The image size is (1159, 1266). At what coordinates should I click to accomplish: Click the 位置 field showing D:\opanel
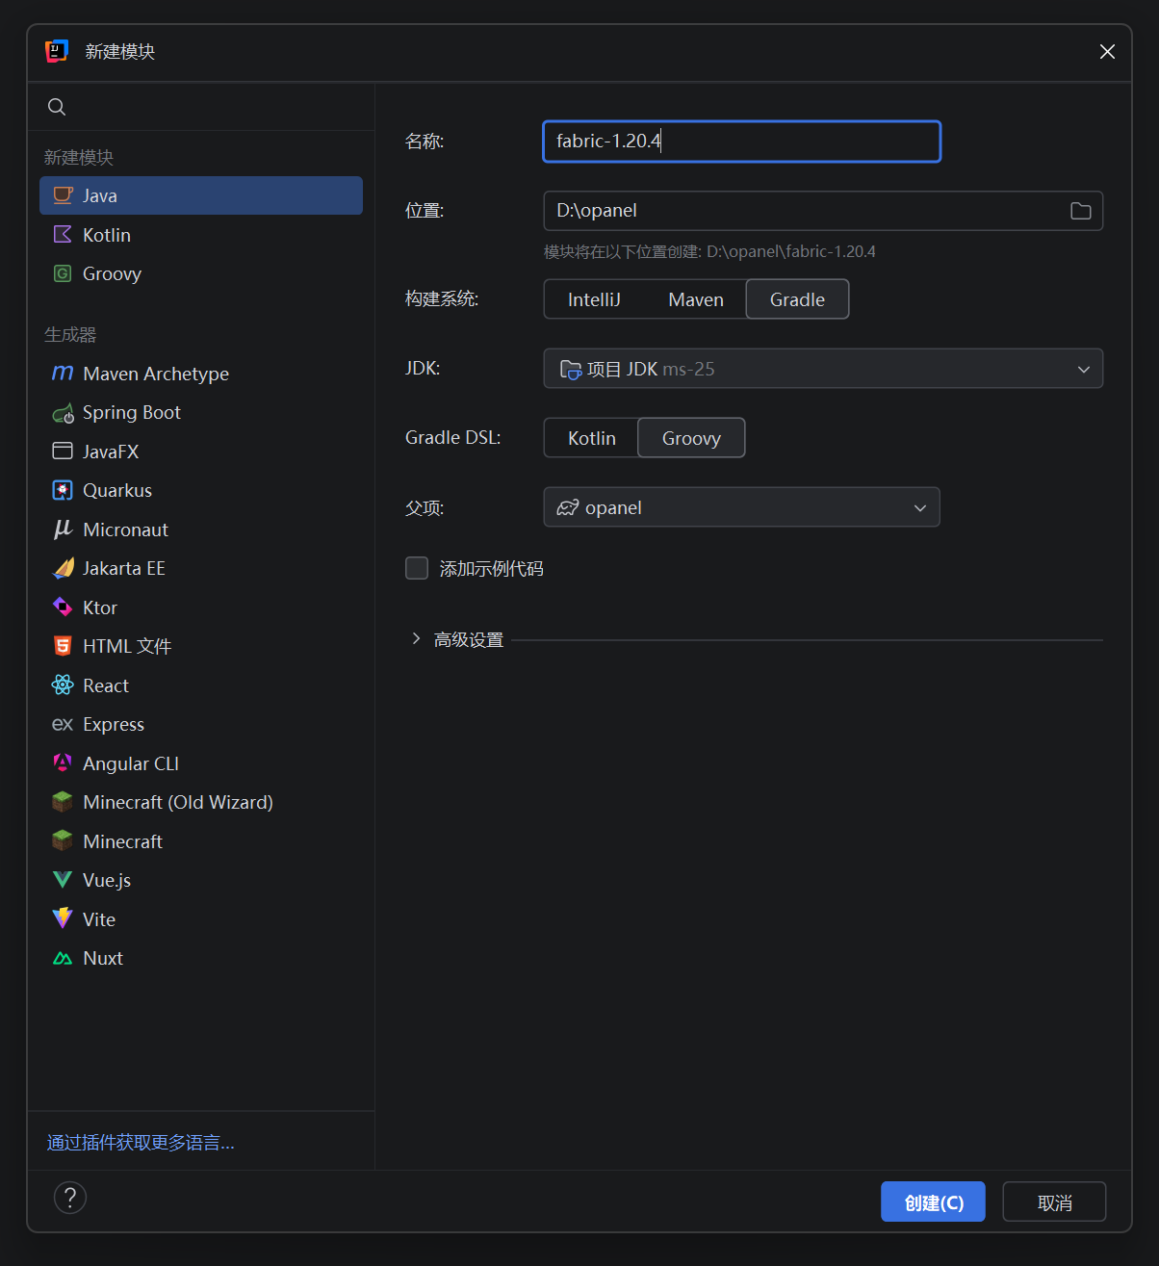(x=823, y=211)
